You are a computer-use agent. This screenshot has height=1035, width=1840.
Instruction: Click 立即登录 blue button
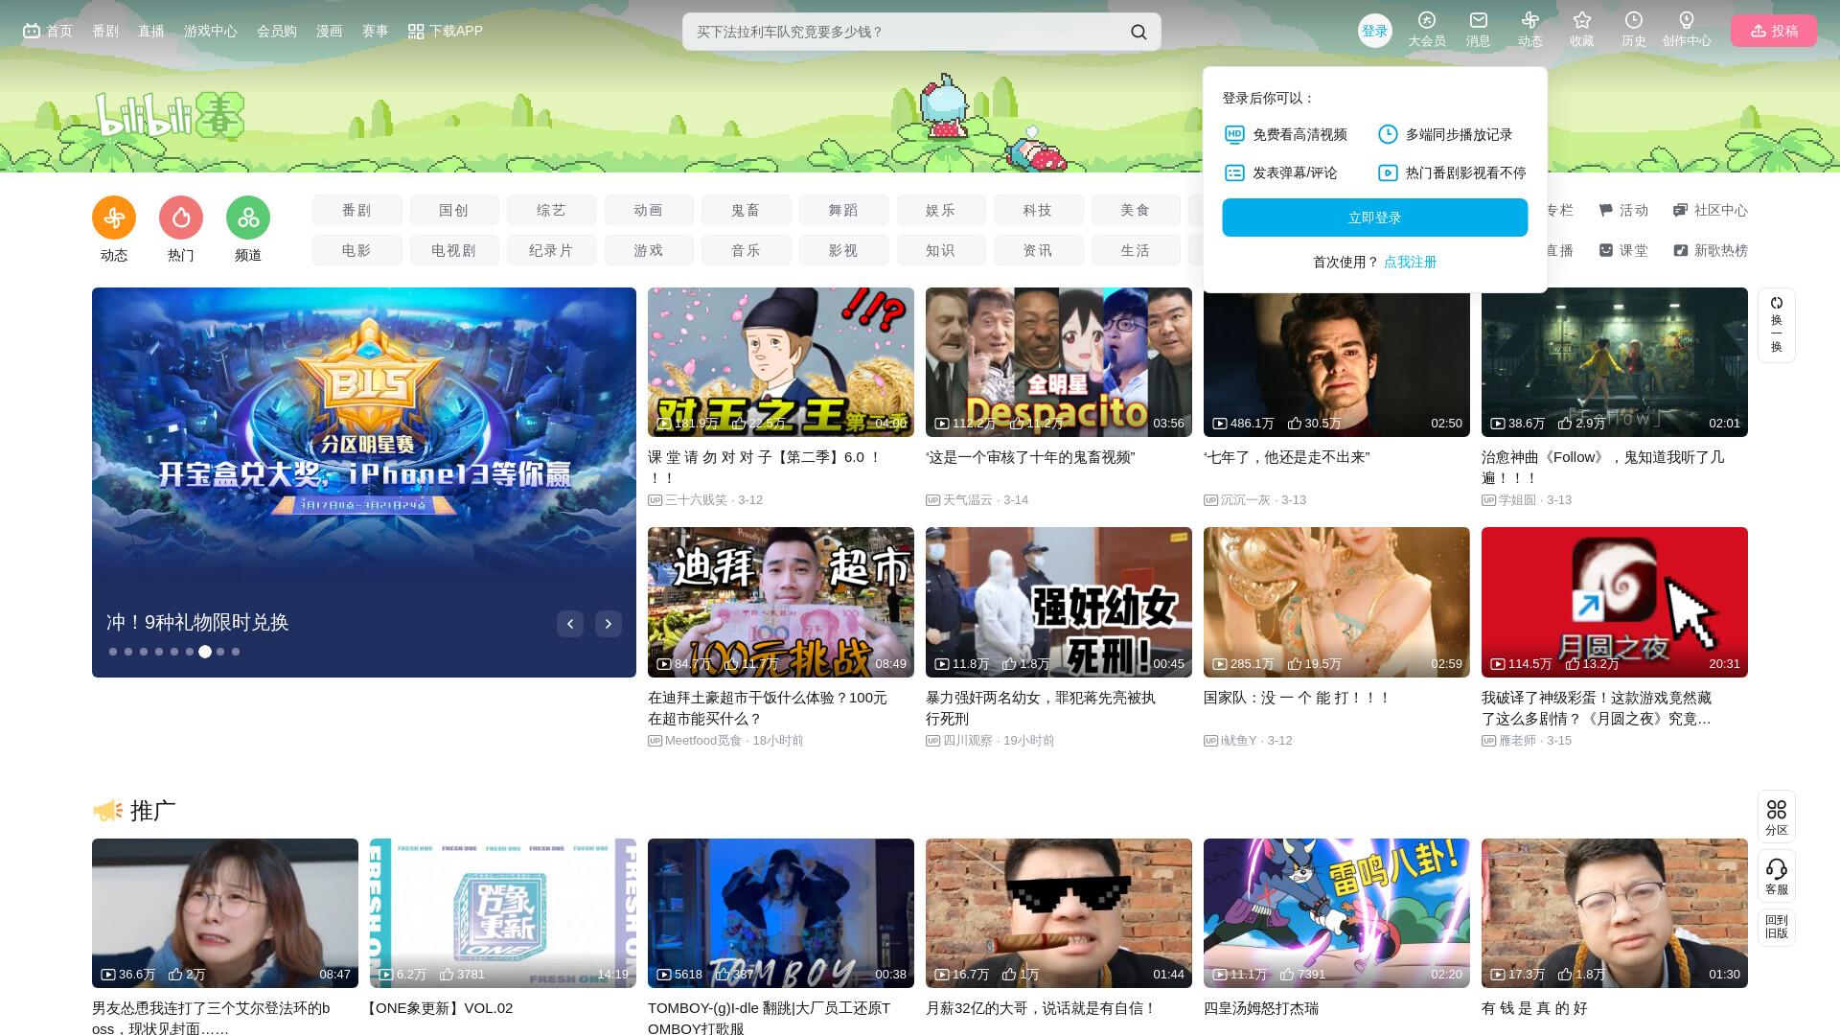coord(1374,218)
